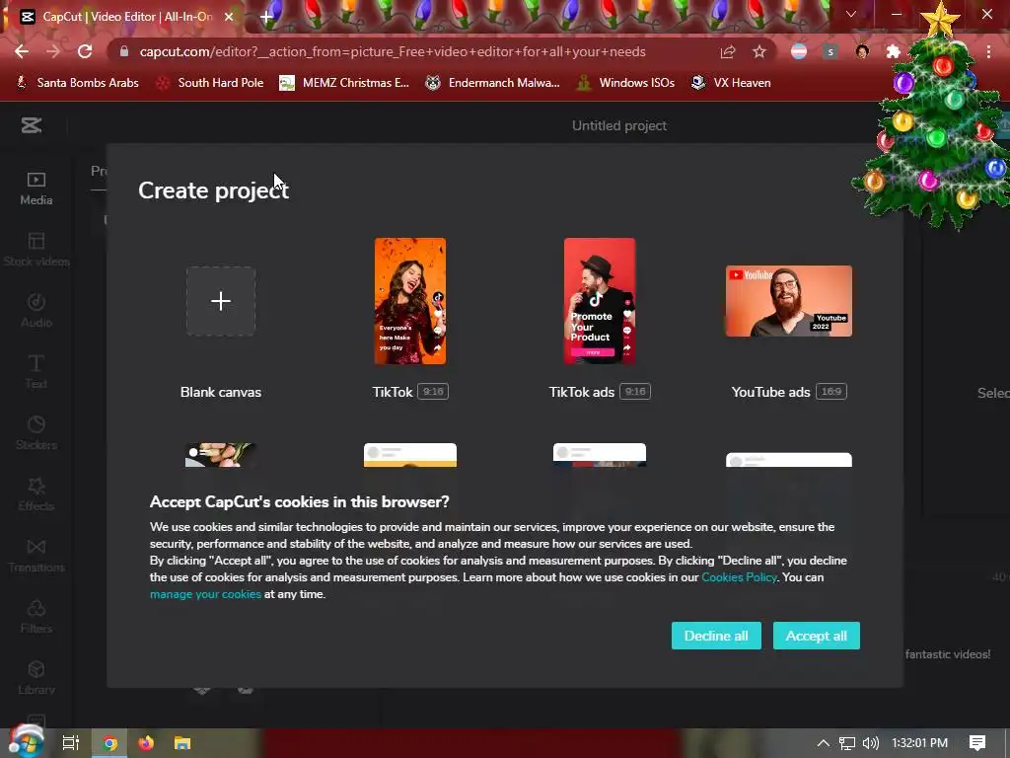Image resolution: width=1010 pixels, height=758 pixels.
Task: Open the South Hard Pole bookmark
Action: 210,83
